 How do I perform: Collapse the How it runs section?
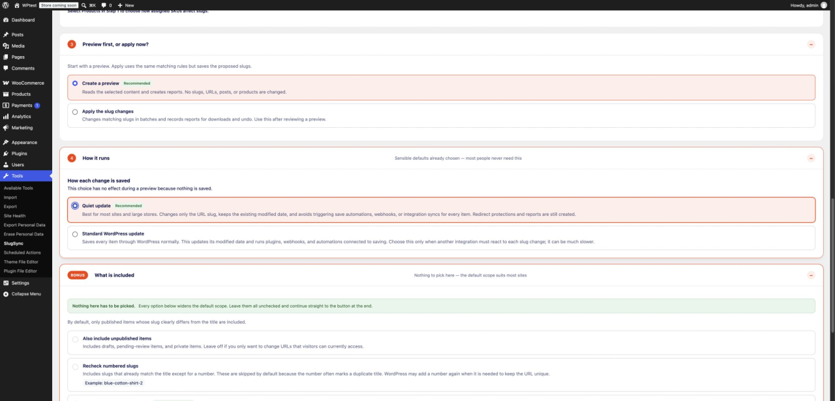click(811, 158)
